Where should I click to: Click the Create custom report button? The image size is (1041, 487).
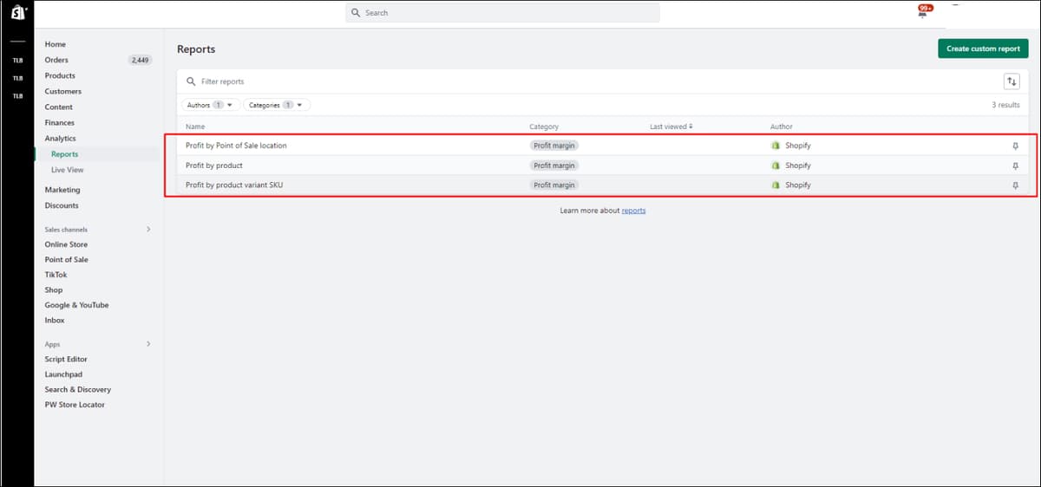coord(983,49)
